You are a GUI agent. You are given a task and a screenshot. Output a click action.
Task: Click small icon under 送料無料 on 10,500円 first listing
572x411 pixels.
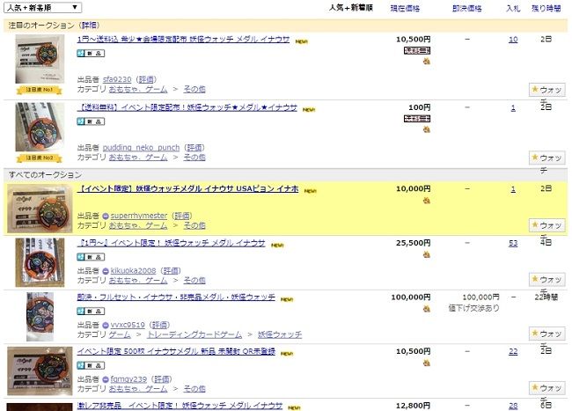pyautogui.click(x=427, y=62)
